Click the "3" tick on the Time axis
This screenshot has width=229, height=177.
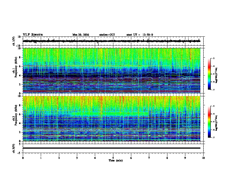pos(77,158)
